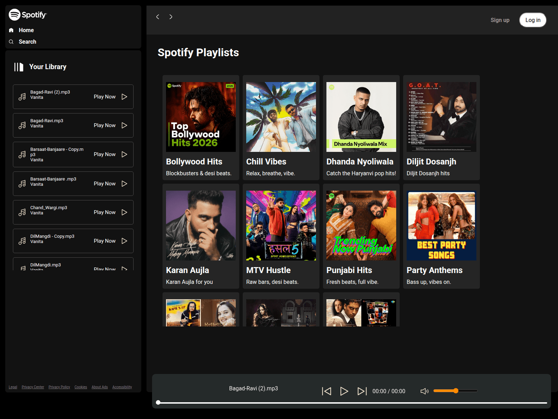The height and width of the screenshot is (419, 558).
Task: Go forward with the right chevron arrow
Action: 171,17
